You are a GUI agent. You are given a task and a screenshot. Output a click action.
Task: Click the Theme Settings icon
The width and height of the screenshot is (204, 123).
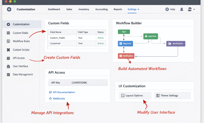(158, 96)
